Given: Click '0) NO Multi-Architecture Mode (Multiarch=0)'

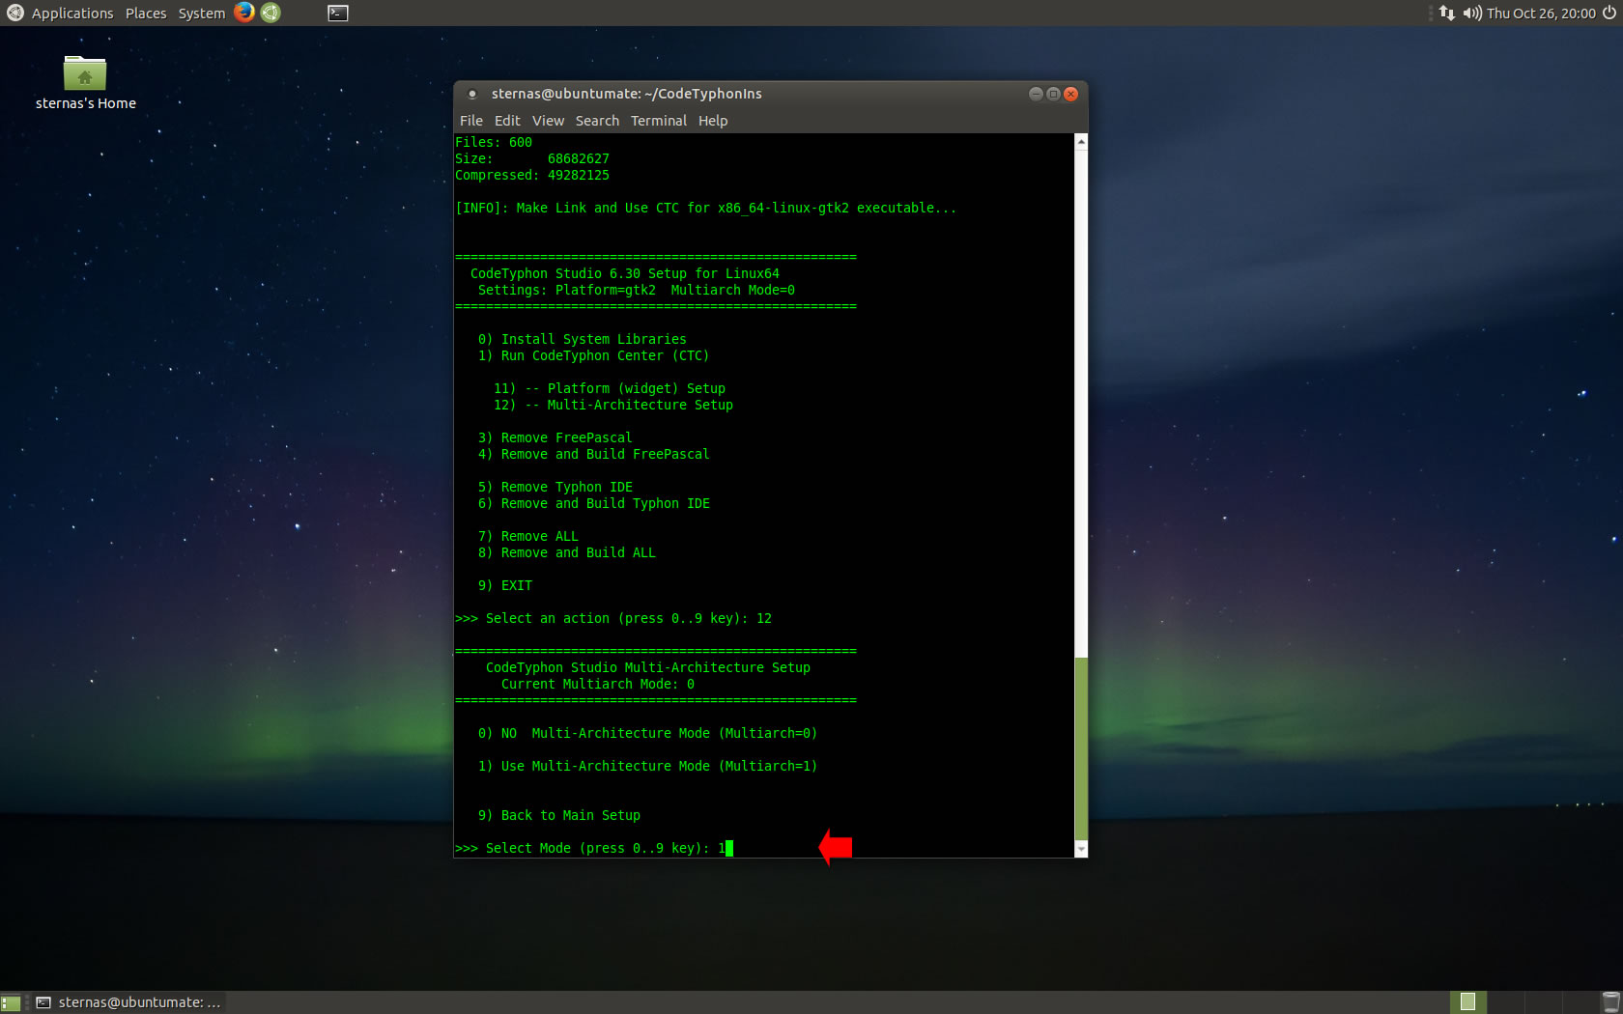Looking at the screenshot, I should point(647,733).
